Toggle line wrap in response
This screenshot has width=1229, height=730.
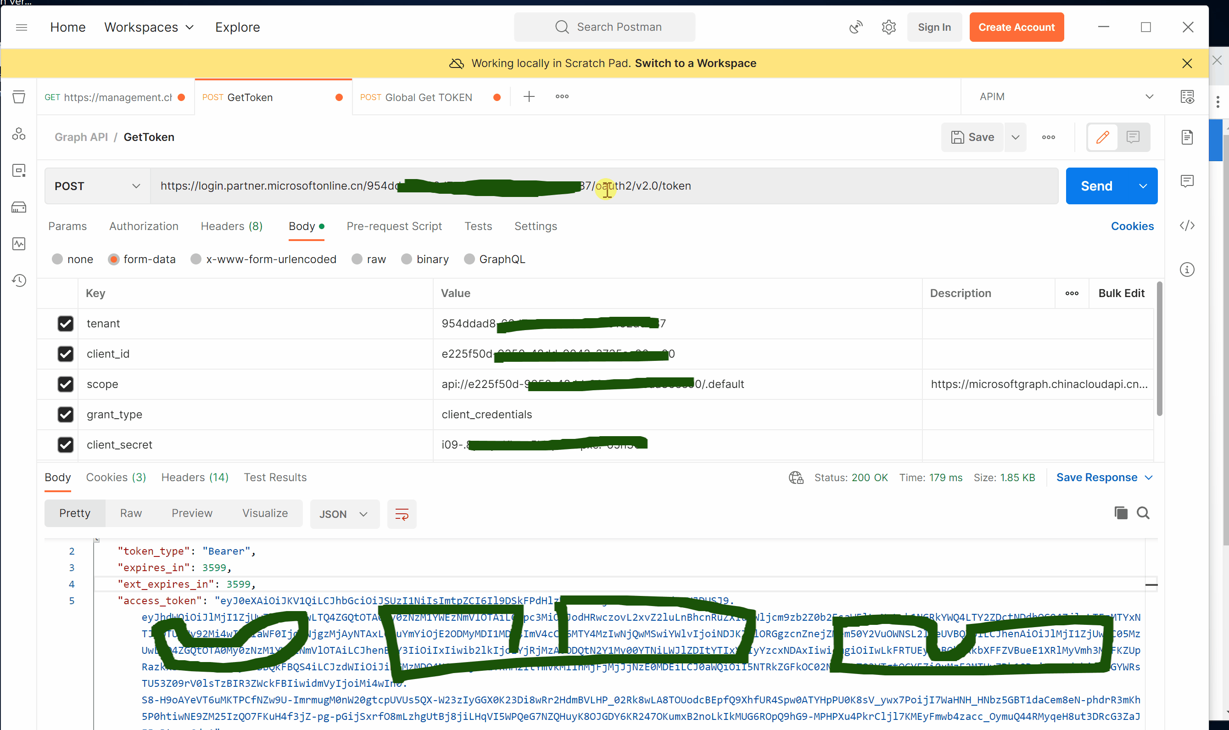402,514
